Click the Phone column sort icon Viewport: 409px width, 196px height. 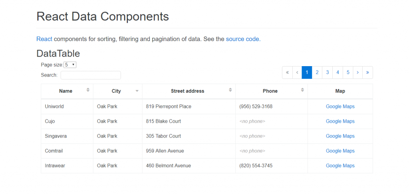302,90
